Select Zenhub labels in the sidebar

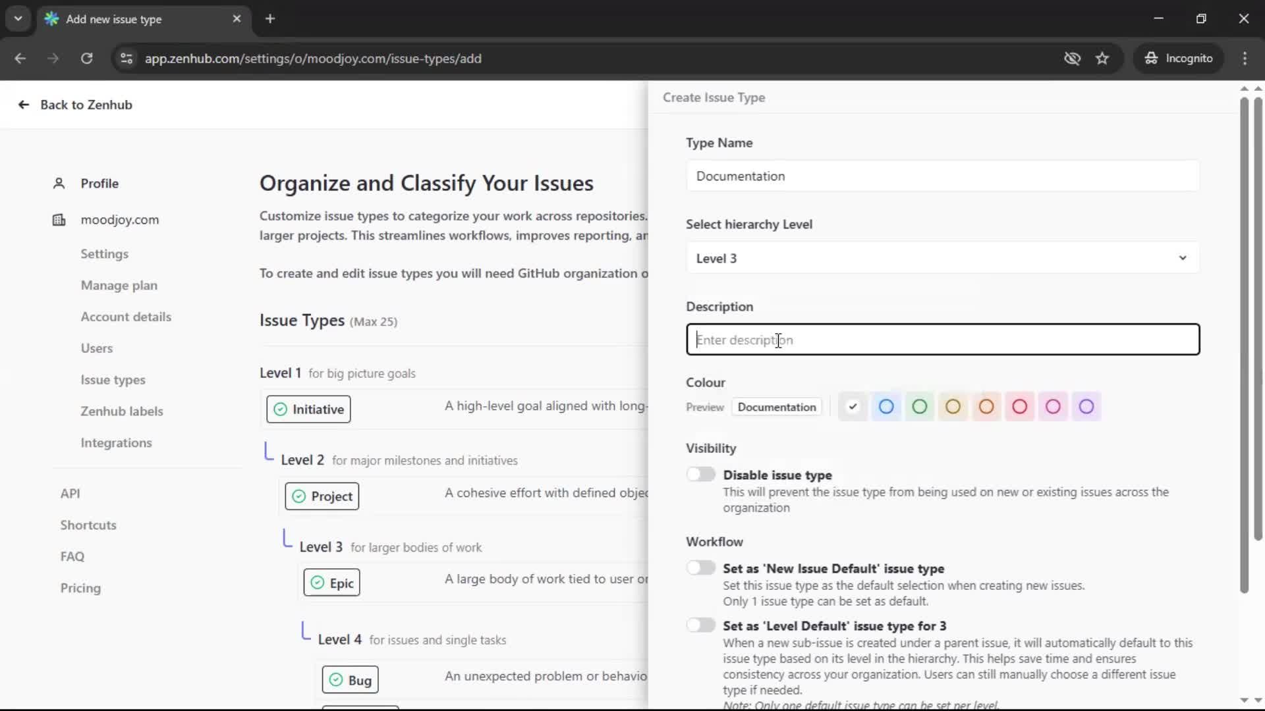(121, 411)
